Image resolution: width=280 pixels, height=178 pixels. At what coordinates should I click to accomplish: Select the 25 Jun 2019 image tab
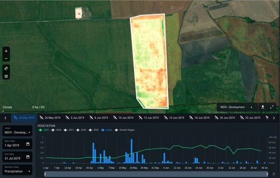(x=250, y=118)
